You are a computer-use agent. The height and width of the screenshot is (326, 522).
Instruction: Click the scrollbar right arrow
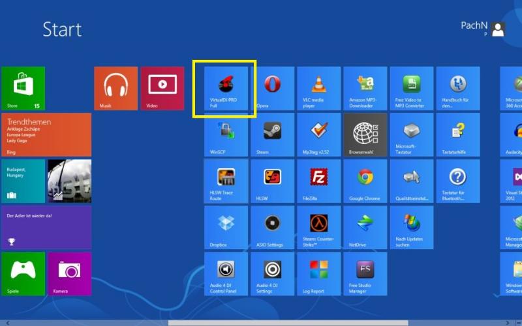click(508, 323)
